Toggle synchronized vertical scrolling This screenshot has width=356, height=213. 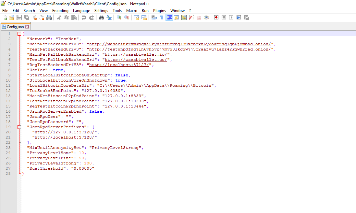[136, 18]
